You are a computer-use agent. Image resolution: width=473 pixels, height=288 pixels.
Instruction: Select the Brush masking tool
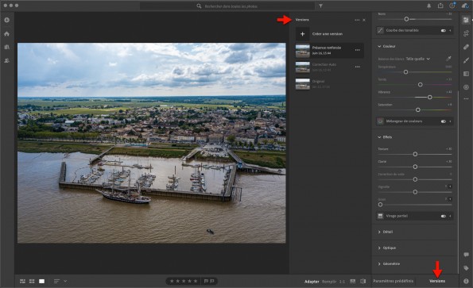pos(466,60)
